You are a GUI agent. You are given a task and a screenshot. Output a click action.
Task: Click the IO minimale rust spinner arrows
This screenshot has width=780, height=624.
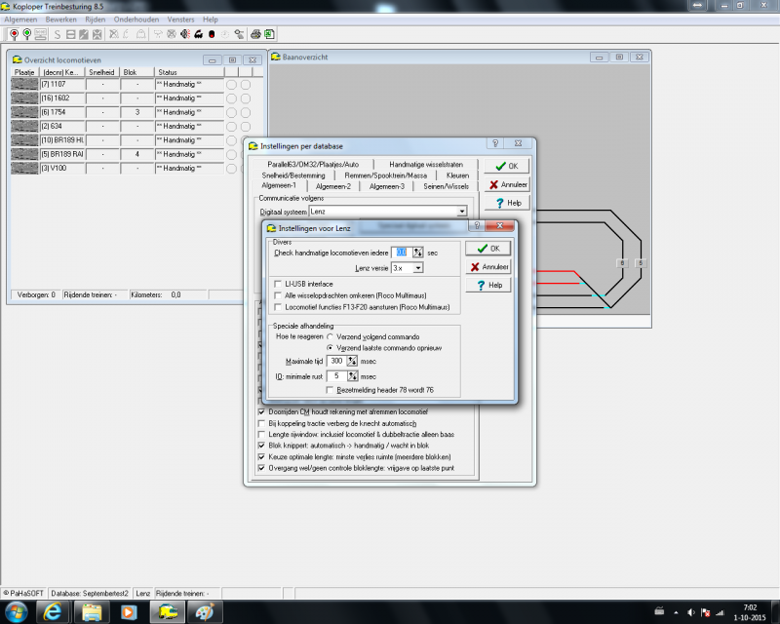point(352,376)
